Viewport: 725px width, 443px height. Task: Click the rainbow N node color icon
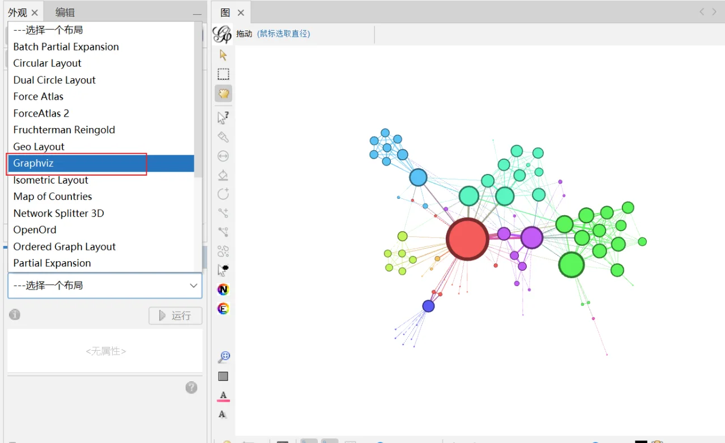pos(223,289)
